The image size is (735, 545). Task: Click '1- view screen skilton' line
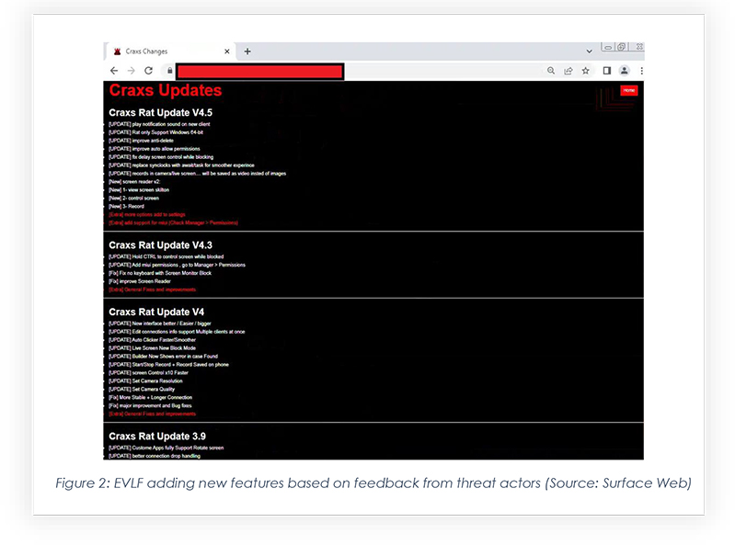tap(139, 190)
